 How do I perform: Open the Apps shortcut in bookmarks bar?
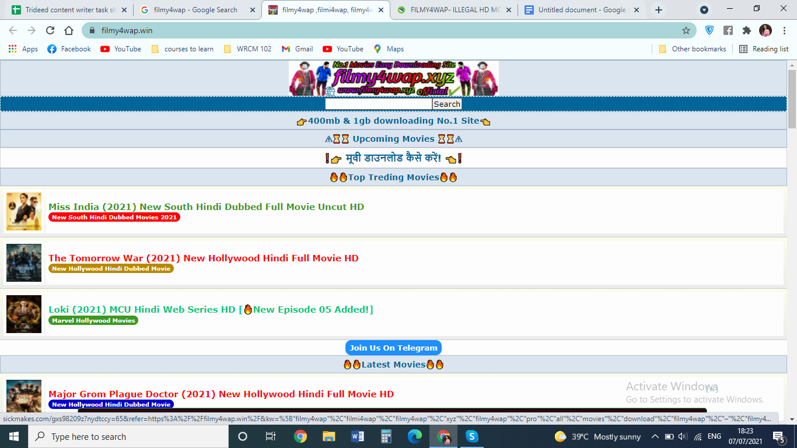[x=23, y=49]
